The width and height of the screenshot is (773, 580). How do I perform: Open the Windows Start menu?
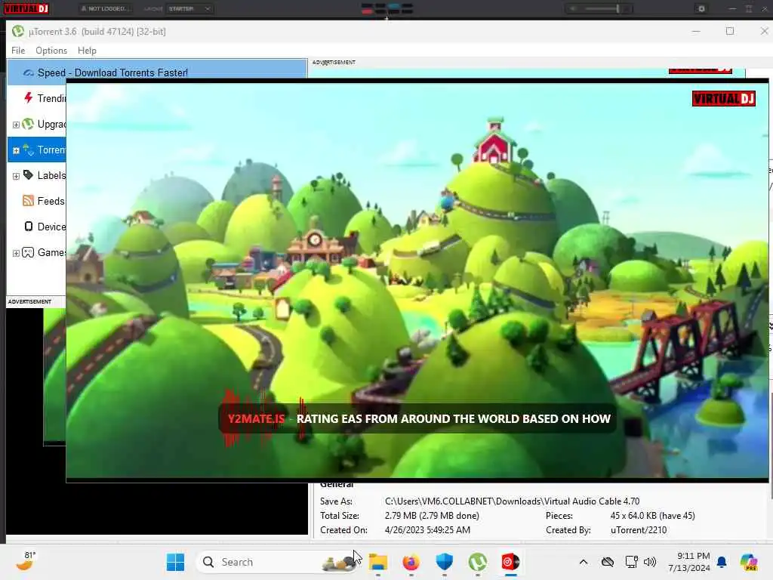coord(175,562)
